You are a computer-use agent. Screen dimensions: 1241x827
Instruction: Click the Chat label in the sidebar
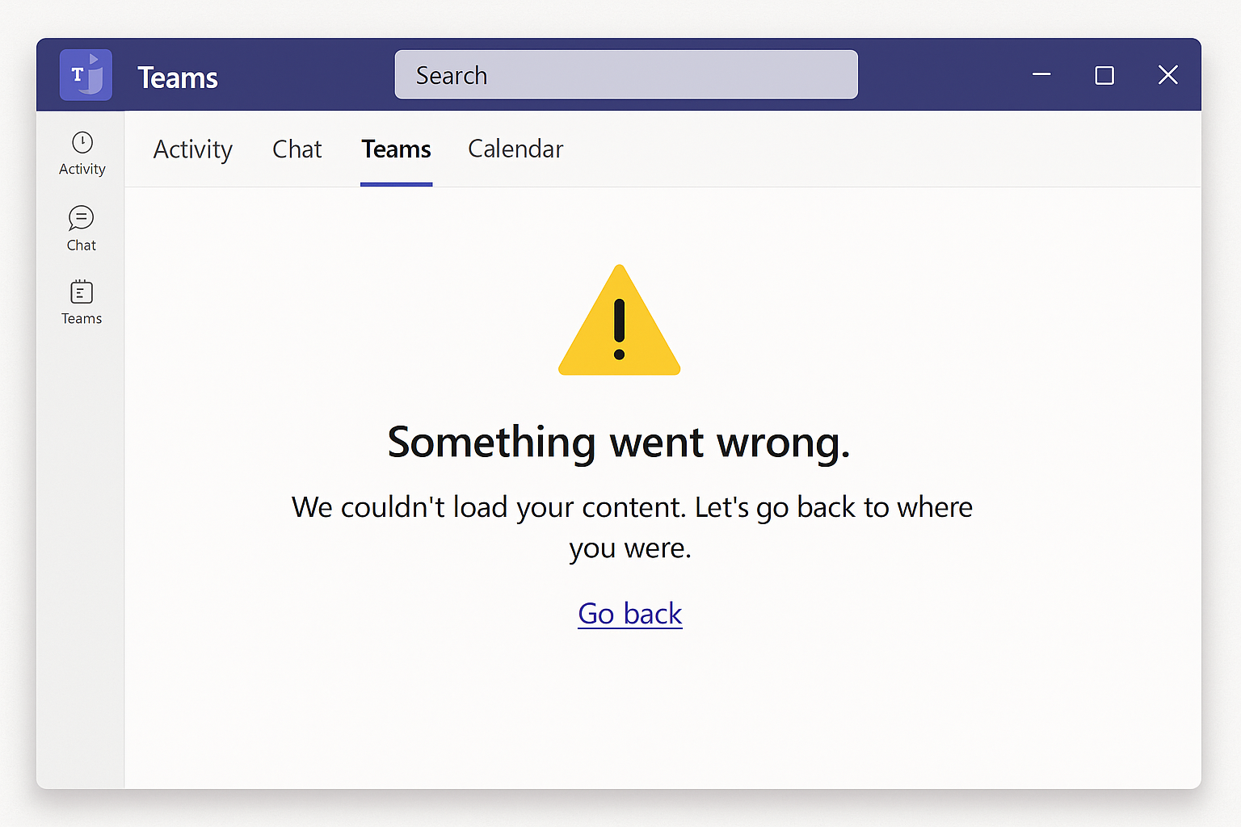[82, 245]
